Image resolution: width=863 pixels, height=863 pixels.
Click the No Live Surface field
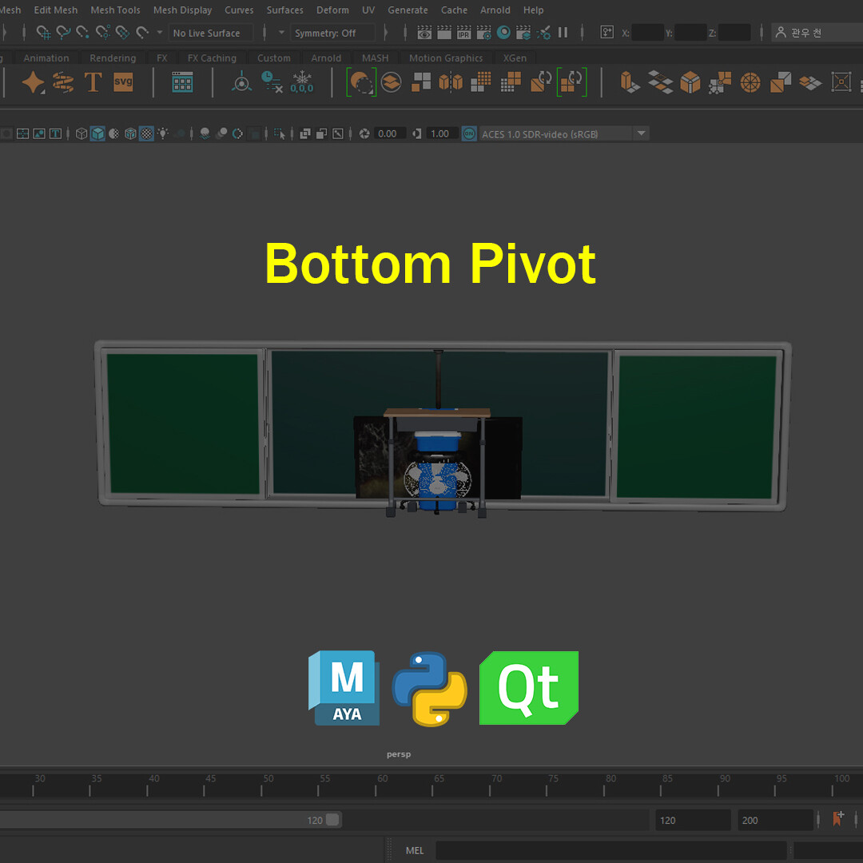click(209, 33)
